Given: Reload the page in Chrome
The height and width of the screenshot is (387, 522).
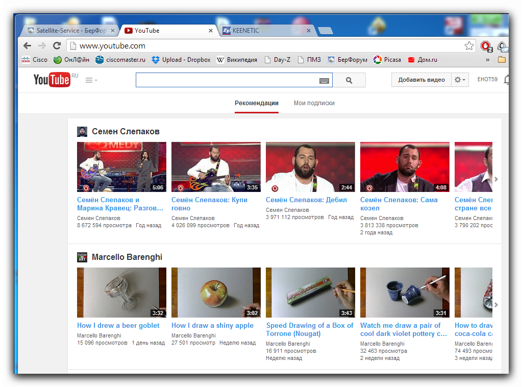Looking at the screenshot, I should coord(57,46).
